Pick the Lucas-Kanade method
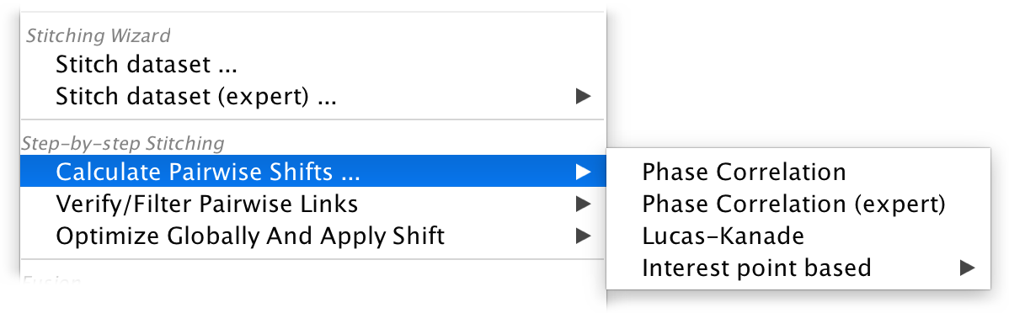The width and height of the screenshot is (1009, 313). 798,236
